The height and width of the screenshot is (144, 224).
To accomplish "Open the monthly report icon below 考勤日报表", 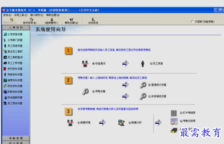I will 174,130.
